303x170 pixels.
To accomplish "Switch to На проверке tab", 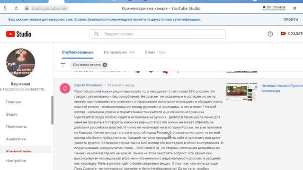I will (119, 52).
